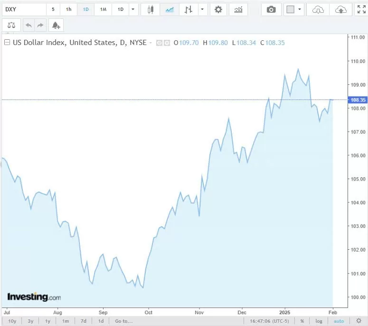
Task: Open the compare scales icon
Action: [11, 25]
